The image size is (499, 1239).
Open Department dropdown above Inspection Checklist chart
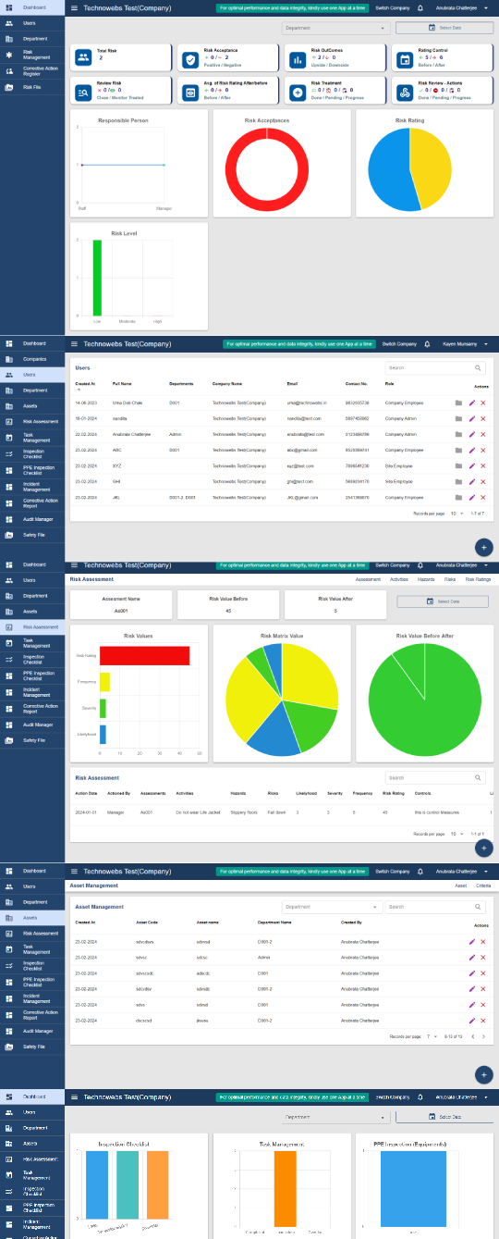[x=335, y=1117]
